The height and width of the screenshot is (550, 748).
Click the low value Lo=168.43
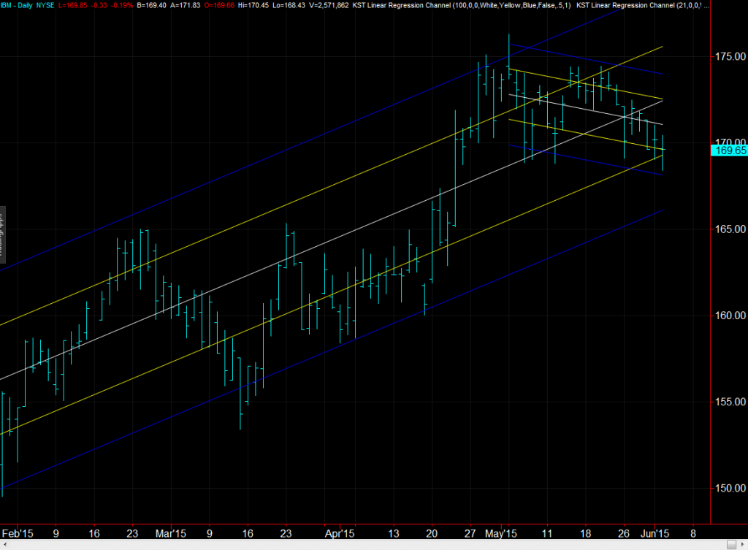(x=289, y=5)
